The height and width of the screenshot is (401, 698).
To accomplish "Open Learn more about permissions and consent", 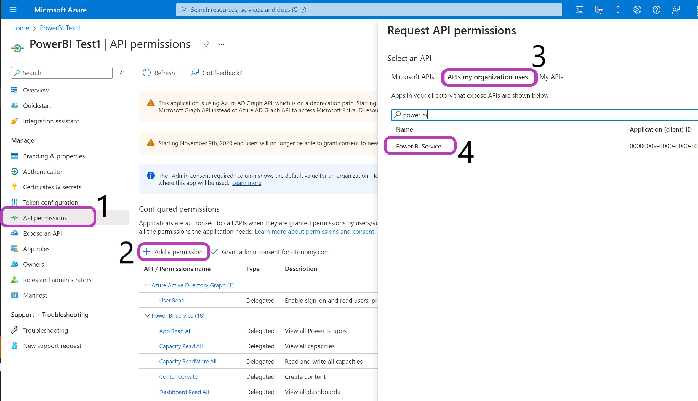I will pos(314,232).
